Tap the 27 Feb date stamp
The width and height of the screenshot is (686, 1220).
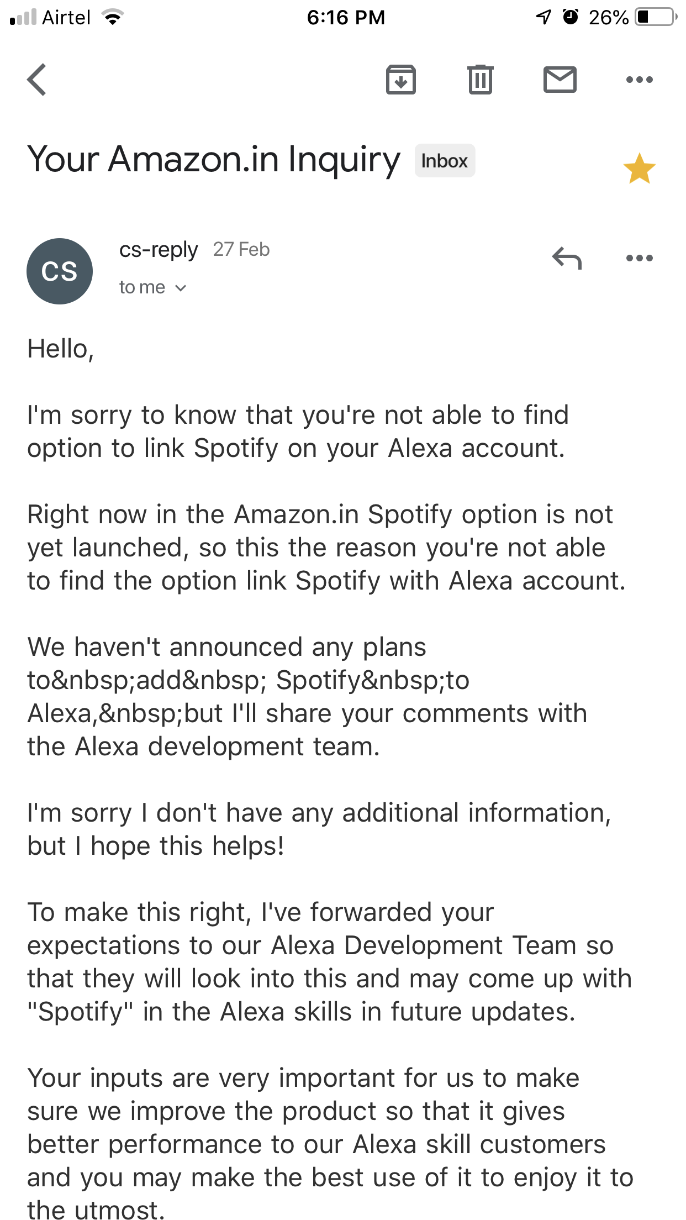pos(241,250)
